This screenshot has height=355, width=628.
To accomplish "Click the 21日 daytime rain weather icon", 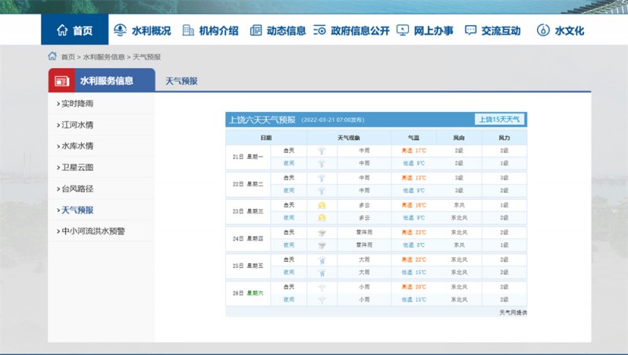I will [322, 150].
